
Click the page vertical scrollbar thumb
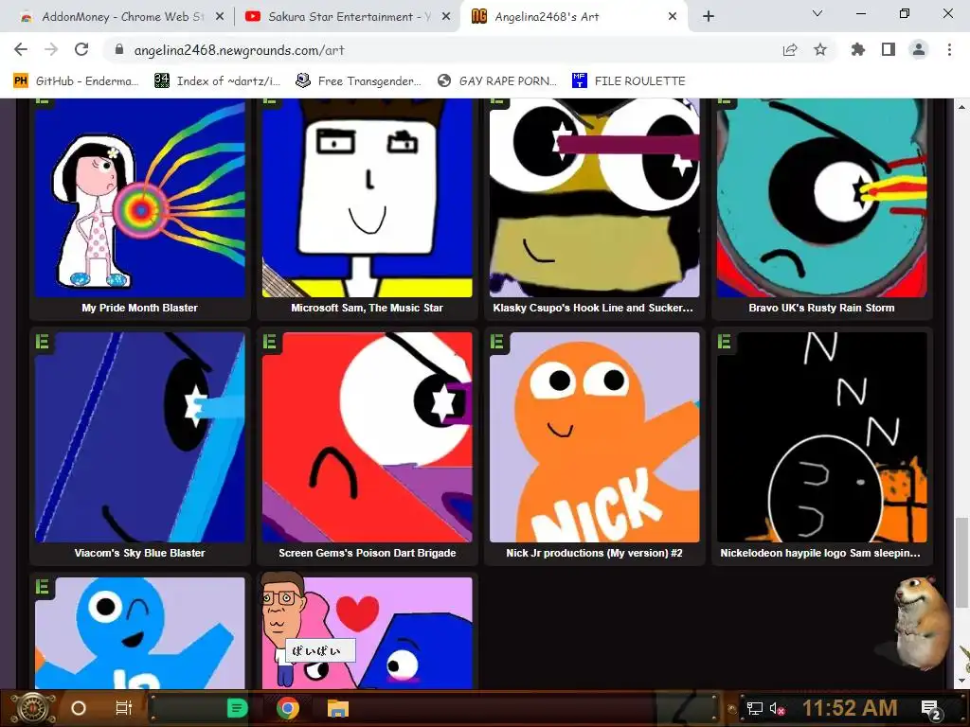pos(961,562)
